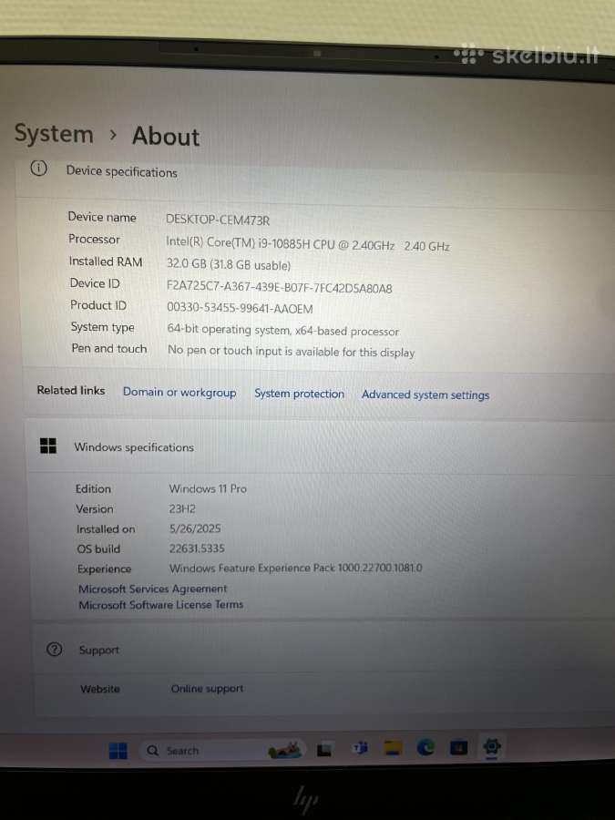This screenshot has width=615, height=820.
Task: Launch Microsoft Teams from the taskbar
Action: tap(360, 748)
